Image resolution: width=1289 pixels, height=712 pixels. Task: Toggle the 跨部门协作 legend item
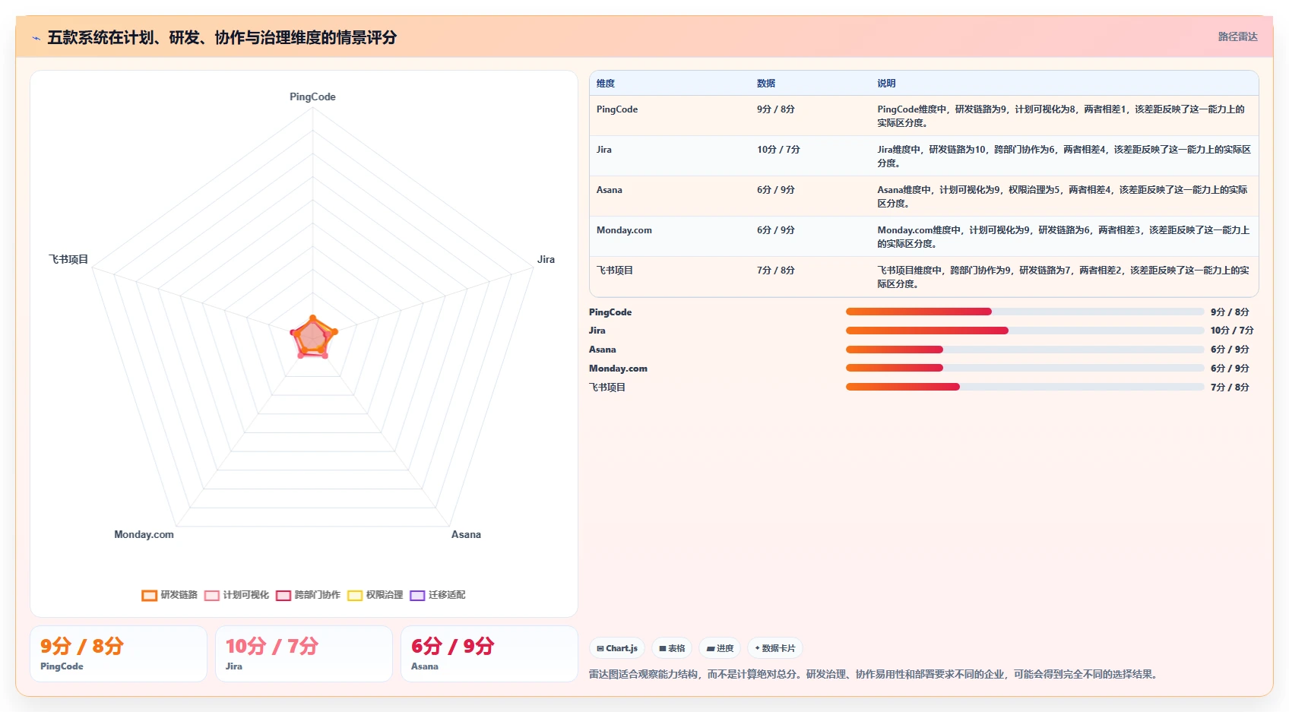[308, 595]
